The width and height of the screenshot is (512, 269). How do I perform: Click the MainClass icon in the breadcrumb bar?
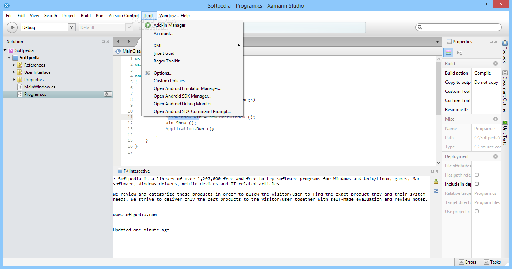coord(118,51)
